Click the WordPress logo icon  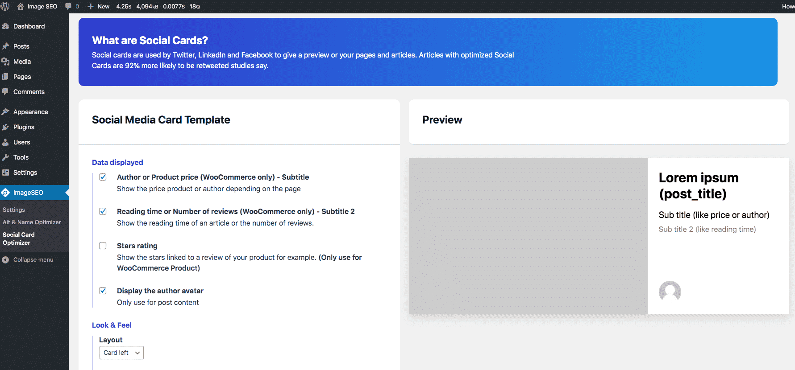[5, 6]
